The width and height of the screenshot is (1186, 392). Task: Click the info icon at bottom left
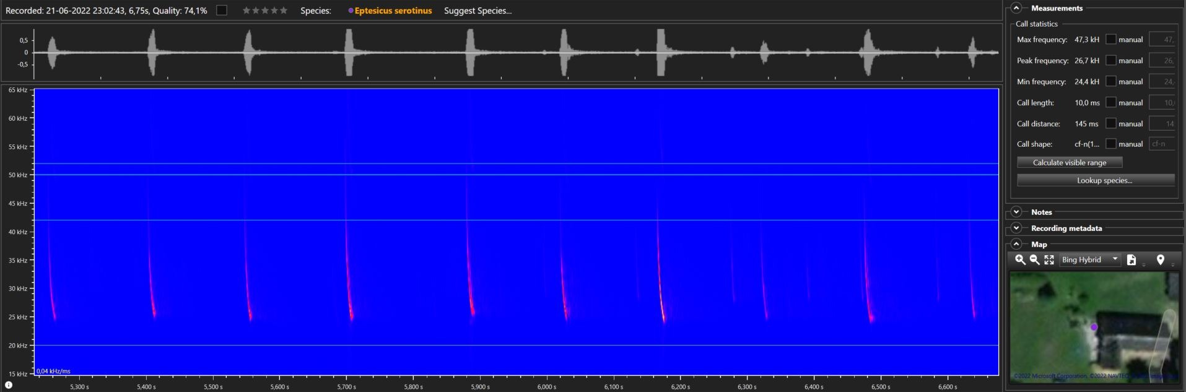9,385
